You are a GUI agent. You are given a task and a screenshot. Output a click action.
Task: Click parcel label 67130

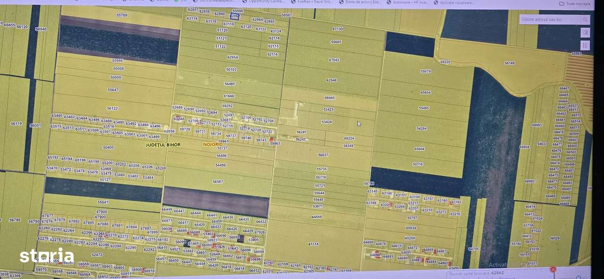click(x=337, y=29)
